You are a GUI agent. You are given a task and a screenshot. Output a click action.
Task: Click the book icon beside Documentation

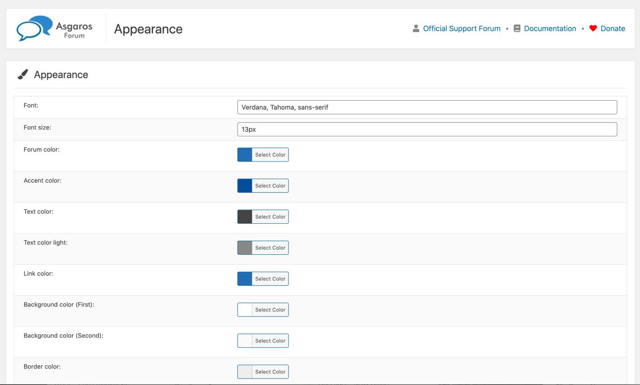[x=517, y=29]
